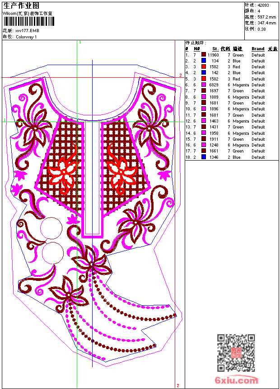280x389 pixels.
Task: Click stitch count '1889'
Action: coord(214,97)
